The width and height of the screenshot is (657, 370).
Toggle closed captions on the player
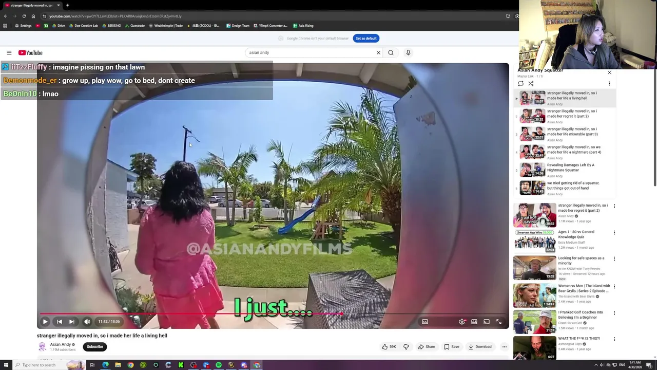pos(425,322)
